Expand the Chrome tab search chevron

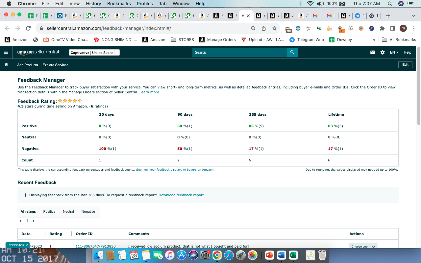tap(413, 15)
